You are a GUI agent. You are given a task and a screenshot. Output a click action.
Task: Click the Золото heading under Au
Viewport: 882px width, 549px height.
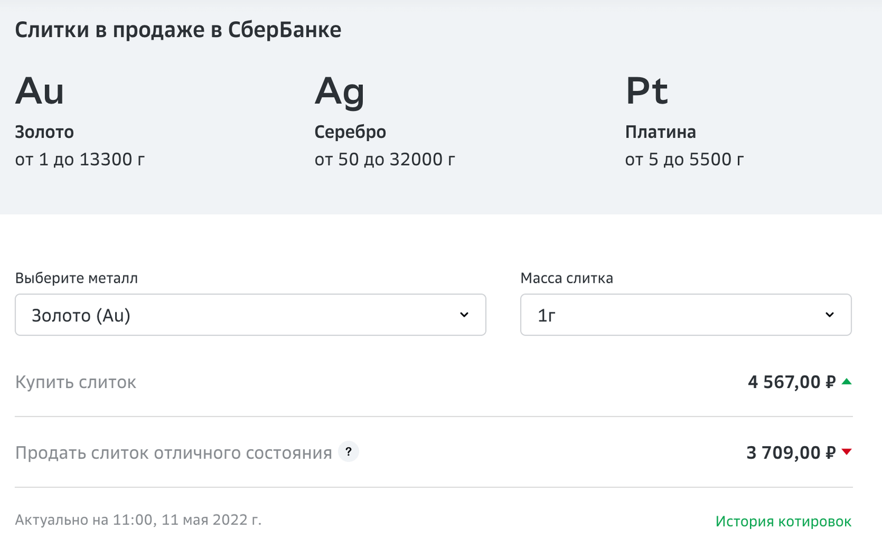coord(44,132)
